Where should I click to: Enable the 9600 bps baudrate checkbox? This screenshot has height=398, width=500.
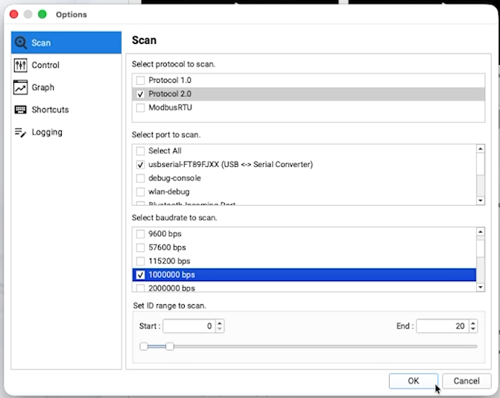(x=140, y=234)
